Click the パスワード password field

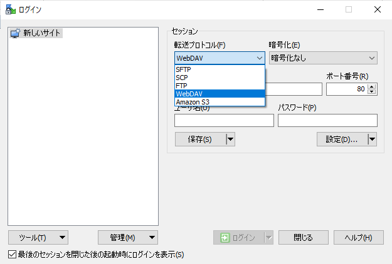pyautogui.click(x=327, y=120)
